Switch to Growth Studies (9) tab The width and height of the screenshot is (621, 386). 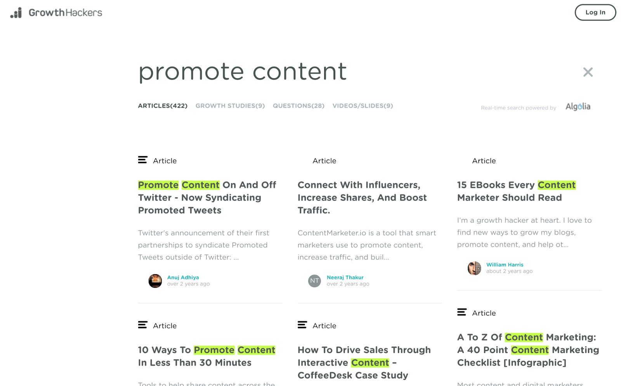pos(230,106)
